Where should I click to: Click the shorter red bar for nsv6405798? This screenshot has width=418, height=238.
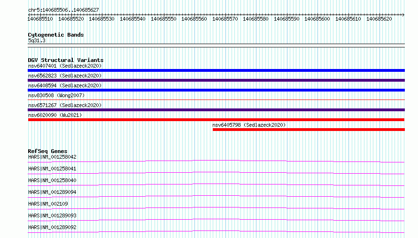tap(309, 130)
